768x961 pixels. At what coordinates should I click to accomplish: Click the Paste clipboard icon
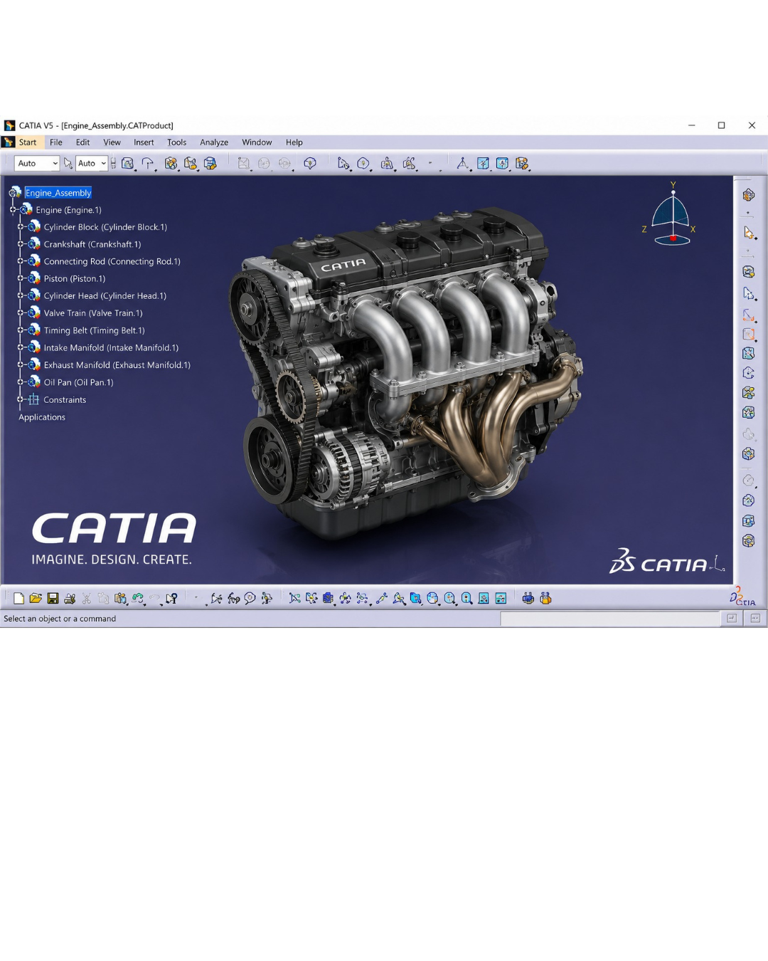click(120, 599)
